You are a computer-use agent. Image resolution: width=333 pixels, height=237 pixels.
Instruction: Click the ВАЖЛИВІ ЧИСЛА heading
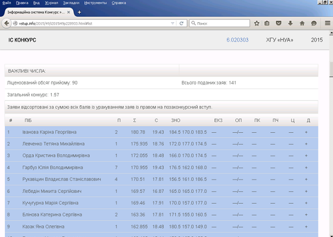click(x=27, y=71)
